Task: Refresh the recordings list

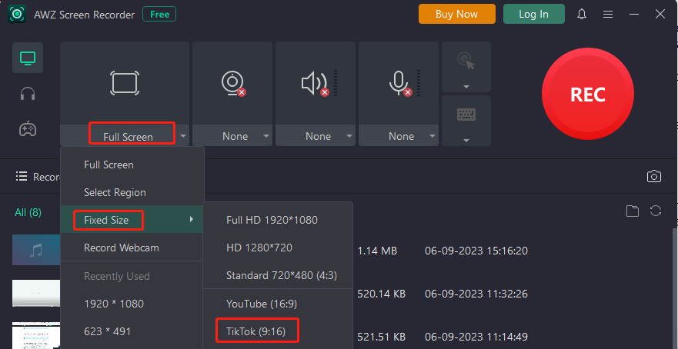Action: tap(656, 211)
